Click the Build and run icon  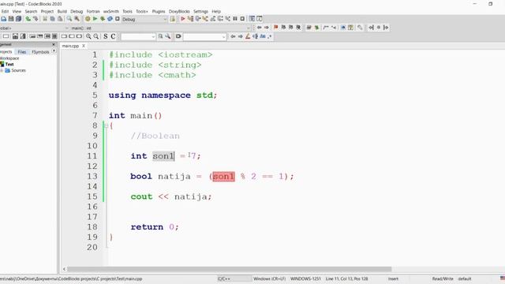pyautogui.click(x=103, y=19)
